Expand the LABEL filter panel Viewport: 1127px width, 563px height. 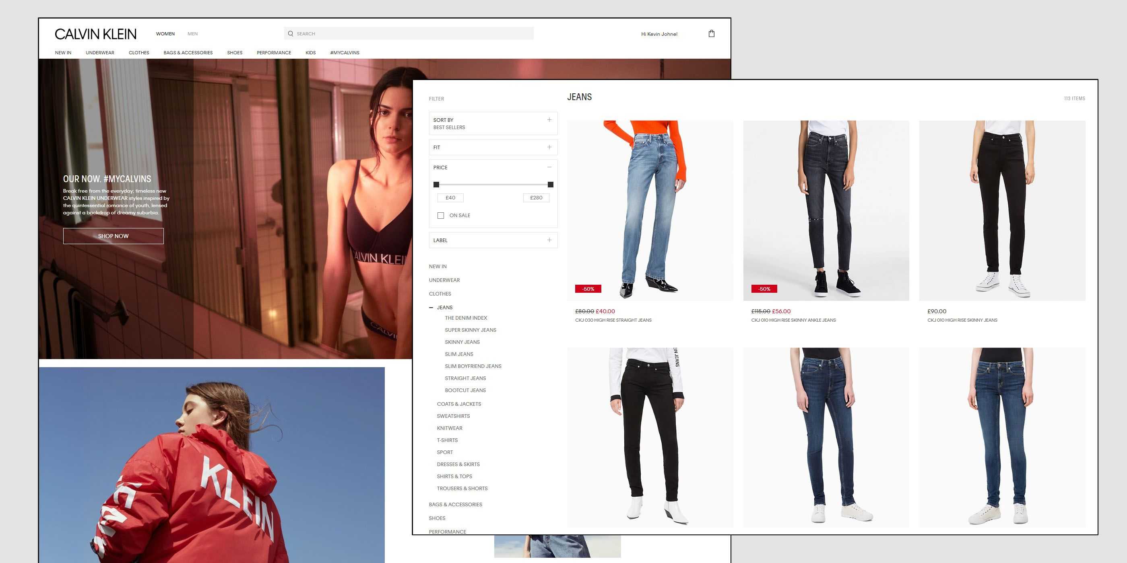tap(493, 240)
